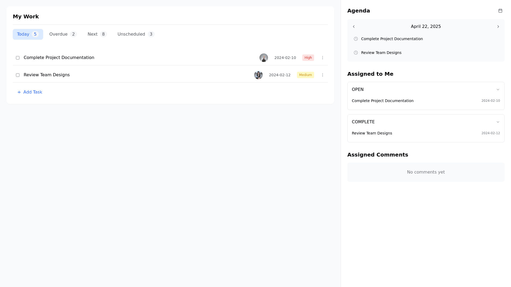Click assignee avatar on Review Team Designs
This screenshot has width=511, height=287.
click(x=258, y=75)
